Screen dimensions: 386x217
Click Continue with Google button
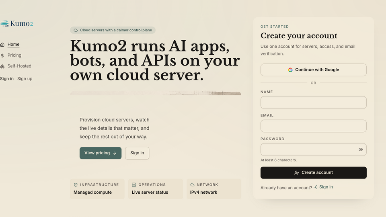(x=313, y=70)
